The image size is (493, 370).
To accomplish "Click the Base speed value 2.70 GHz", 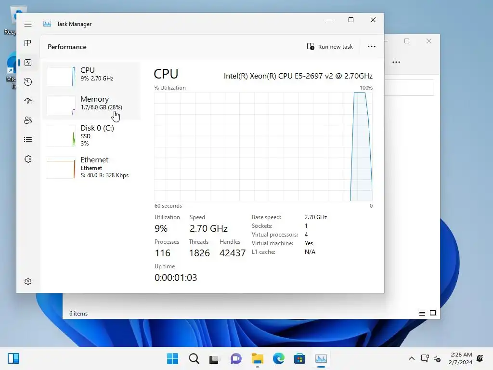I will 316,217.
